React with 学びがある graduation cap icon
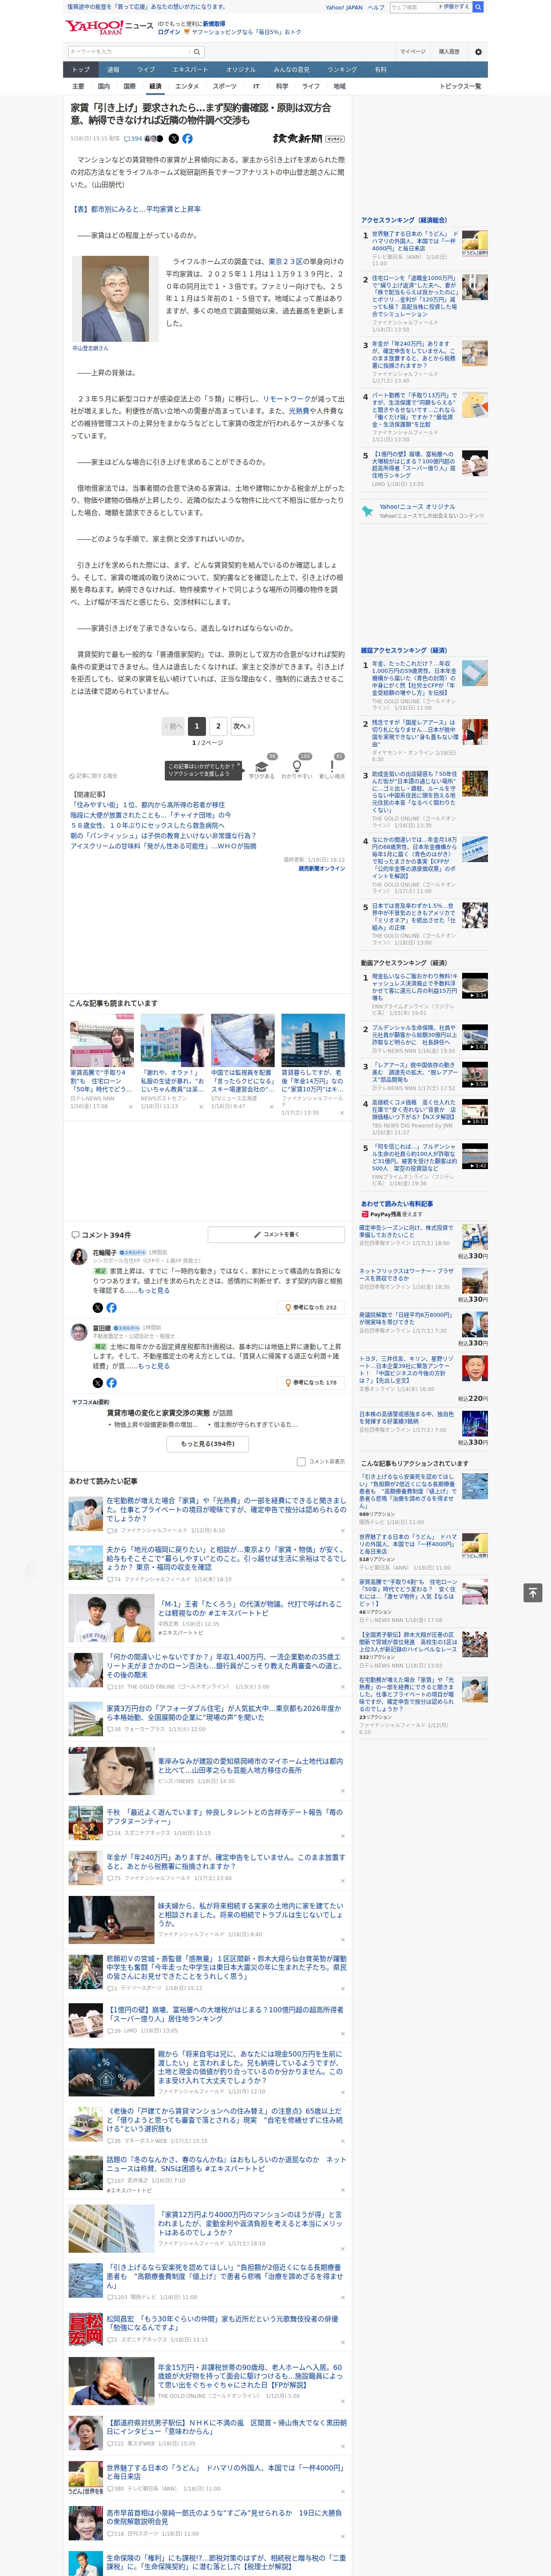This screenshot has width=551, height=2576. (x=262, y=767)
